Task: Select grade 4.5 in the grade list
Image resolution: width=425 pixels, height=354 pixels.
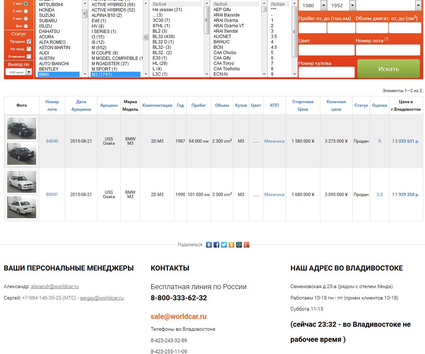Action: pyautogui.click(x=274, y=47)
